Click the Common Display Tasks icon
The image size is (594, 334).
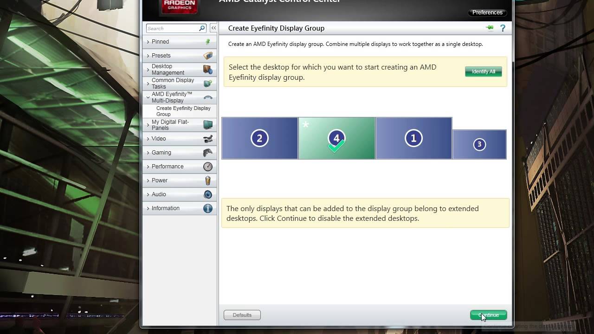208,83
